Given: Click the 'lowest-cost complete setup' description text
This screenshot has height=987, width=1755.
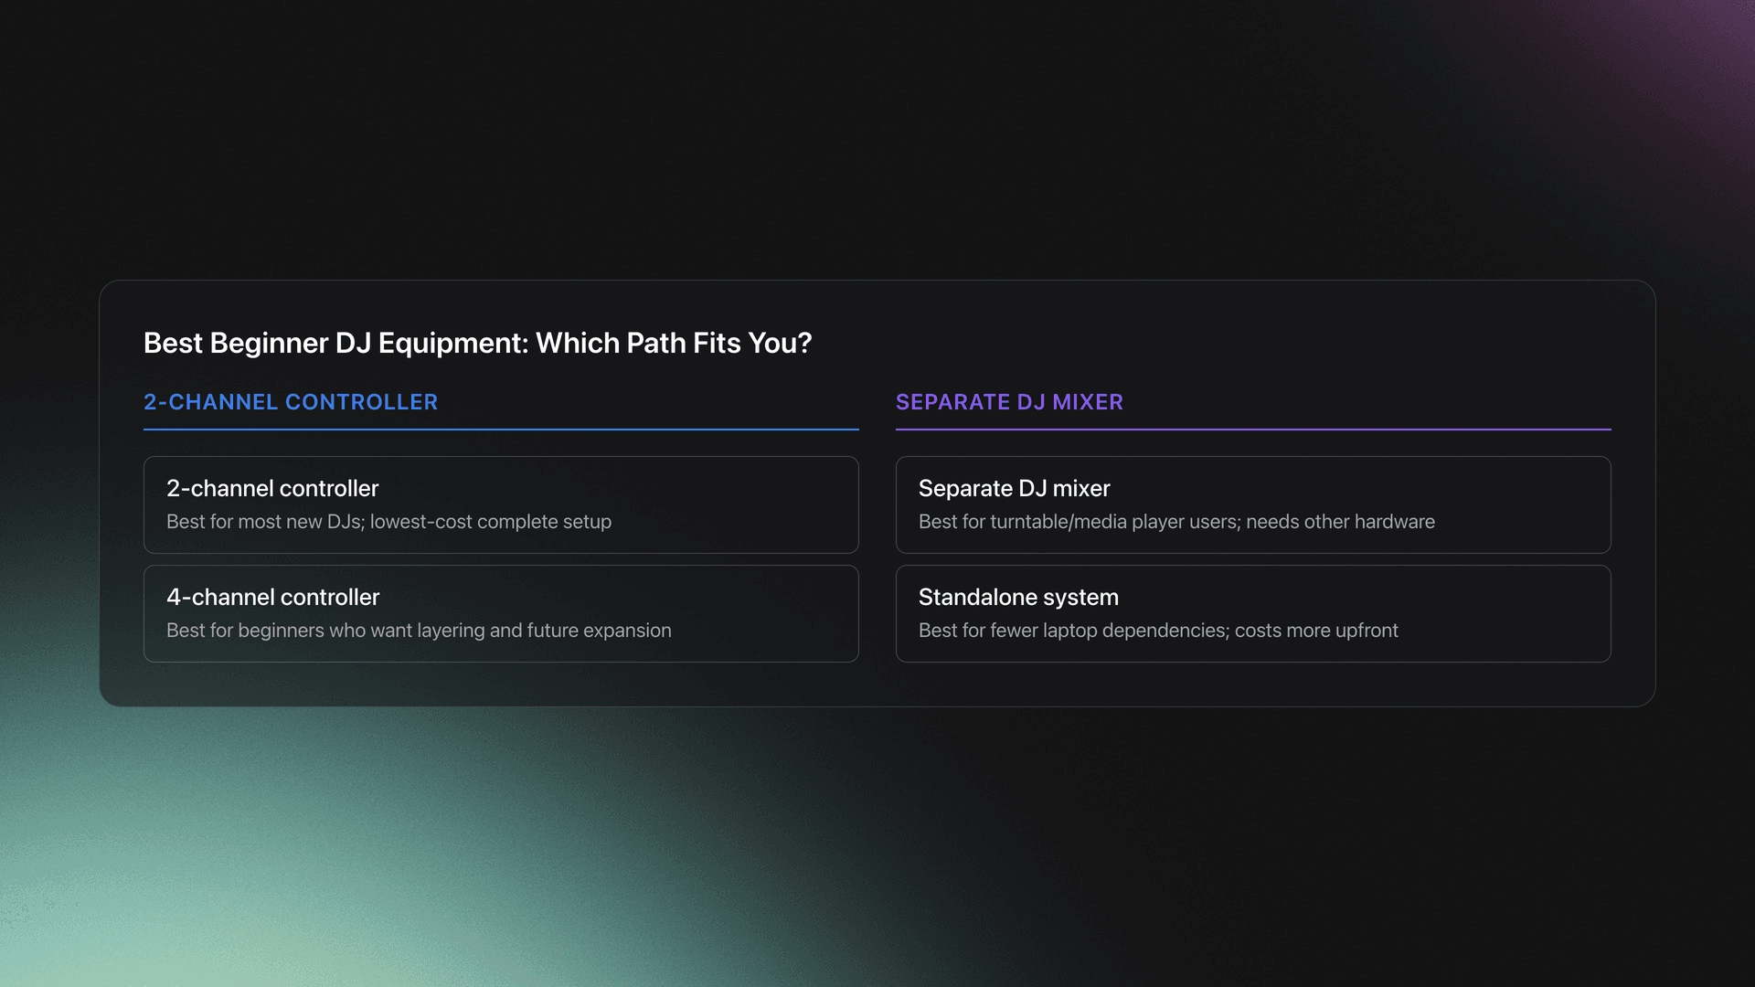Looking at the screenshot, I should (491, 522).
